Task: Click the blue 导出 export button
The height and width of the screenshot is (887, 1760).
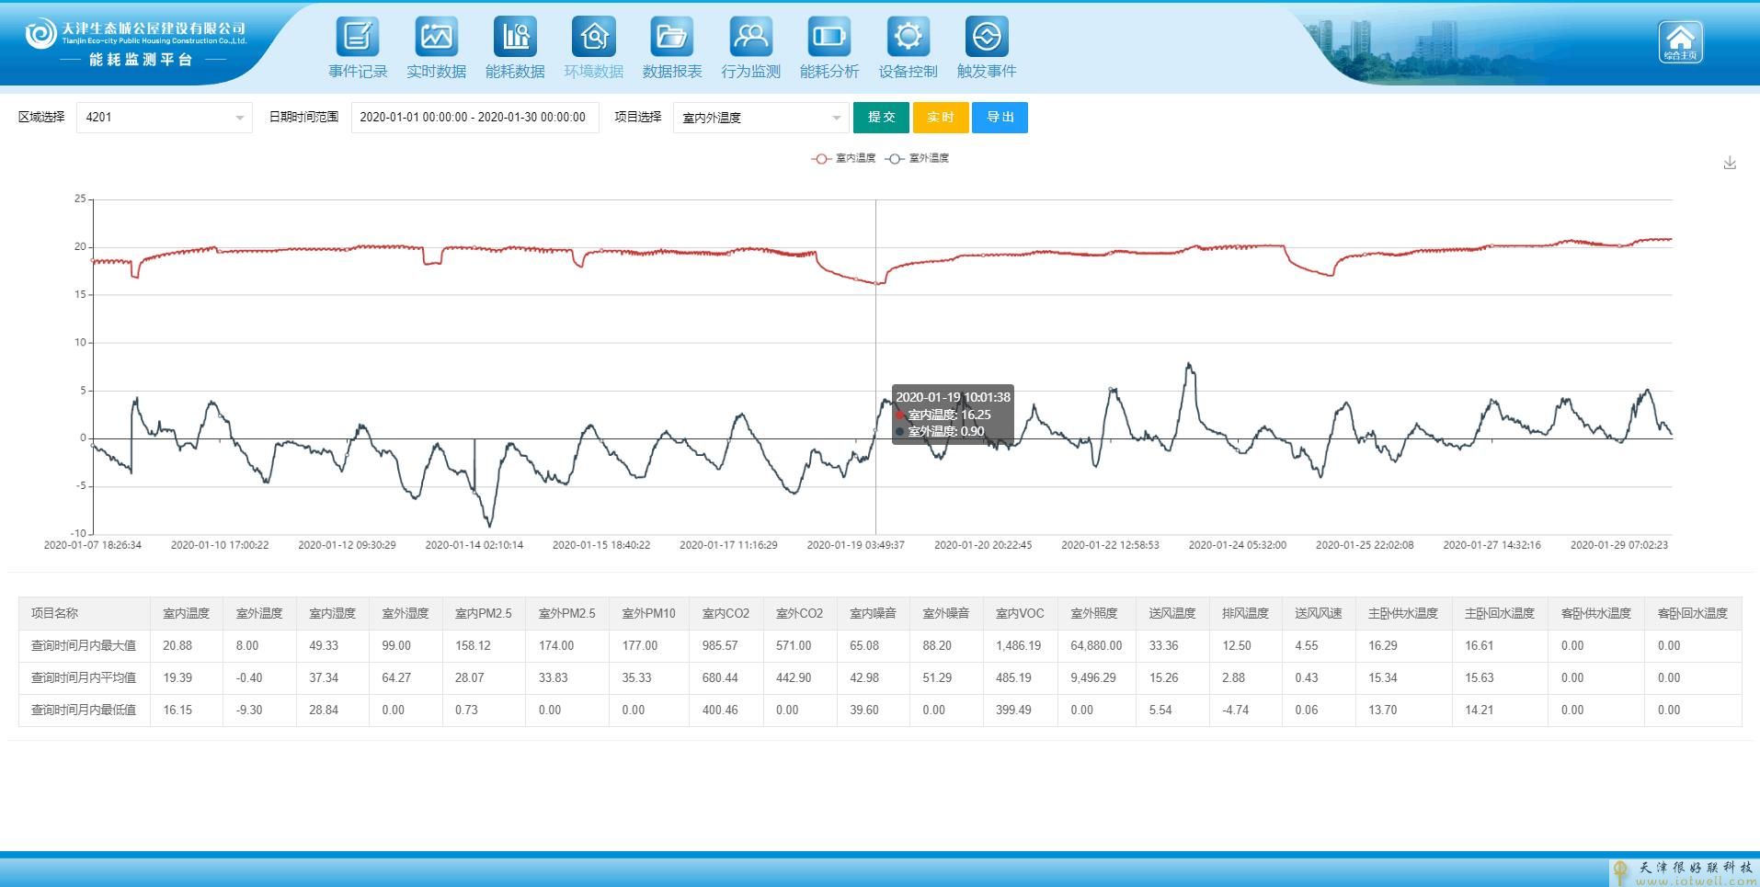Action: tap(1000, 118)
